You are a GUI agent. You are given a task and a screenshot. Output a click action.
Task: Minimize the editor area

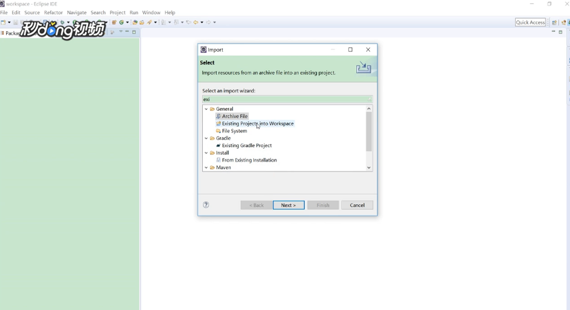tap(553, 32)
